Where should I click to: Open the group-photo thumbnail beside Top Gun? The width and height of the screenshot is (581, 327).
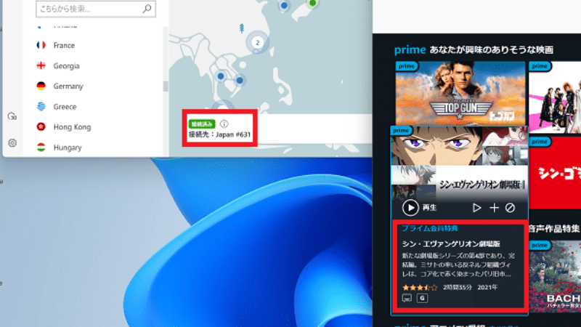point(555,97)
